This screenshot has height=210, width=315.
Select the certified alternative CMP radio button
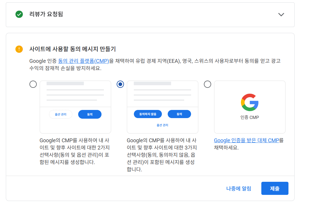[x=208, y=84]
